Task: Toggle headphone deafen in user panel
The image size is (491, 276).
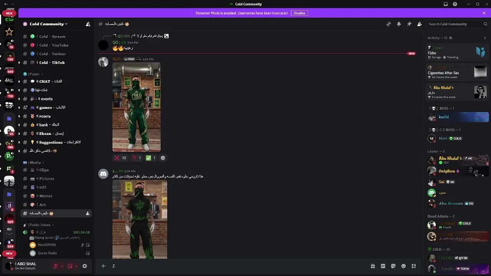Action: (x=70, y=266)
